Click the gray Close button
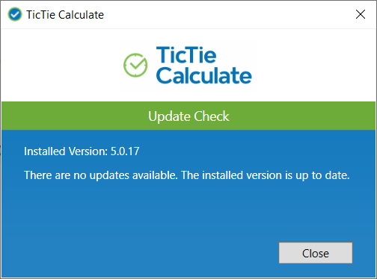This screenshot has height=279, width=377. tap(316, 253)
